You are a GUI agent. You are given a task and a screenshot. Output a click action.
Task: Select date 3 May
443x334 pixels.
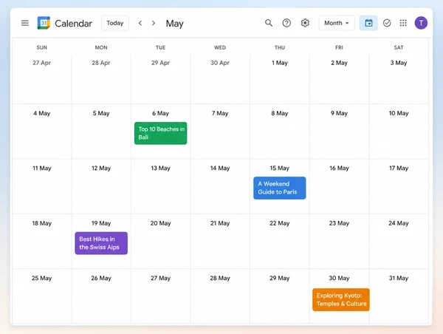click(399, 63)
